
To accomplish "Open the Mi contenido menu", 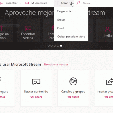I will [x=39, y=3].
